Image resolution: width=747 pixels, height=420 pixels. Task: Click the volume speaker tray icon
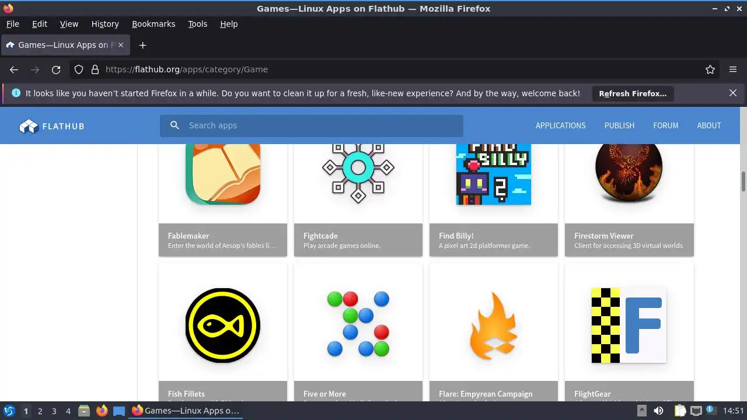[x=659, y=411]
